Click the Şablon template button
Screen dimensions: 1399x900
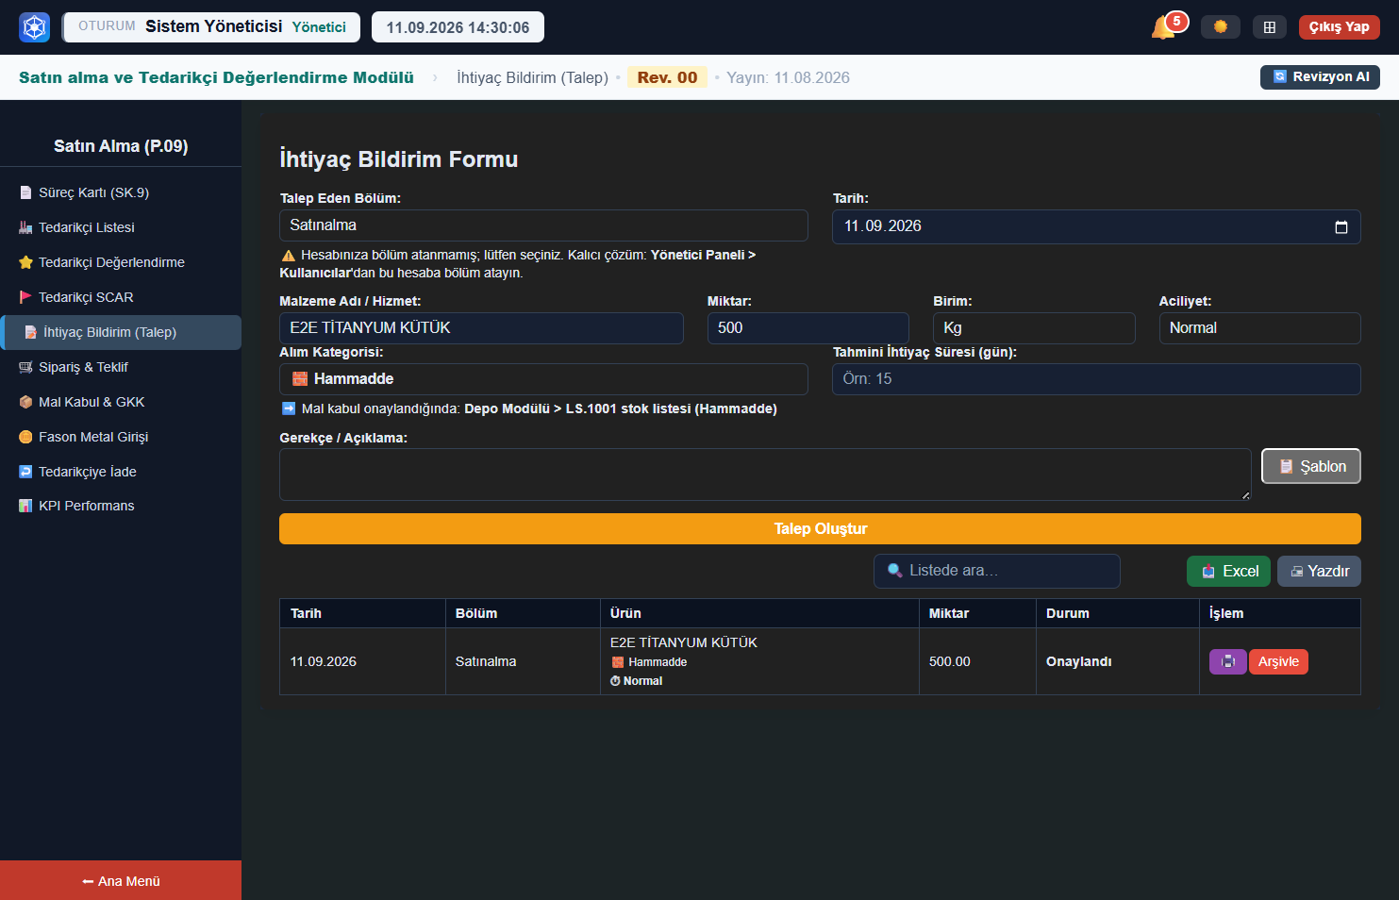(x=1311, y=466)
